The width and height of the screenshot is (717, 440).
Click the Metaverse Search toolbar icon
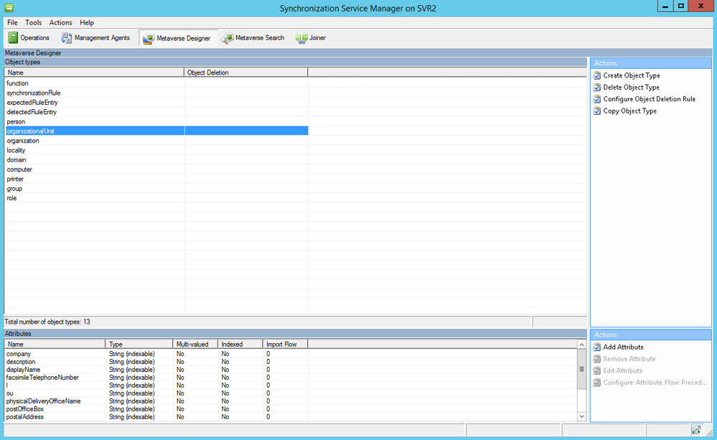(x=228, y=38)
